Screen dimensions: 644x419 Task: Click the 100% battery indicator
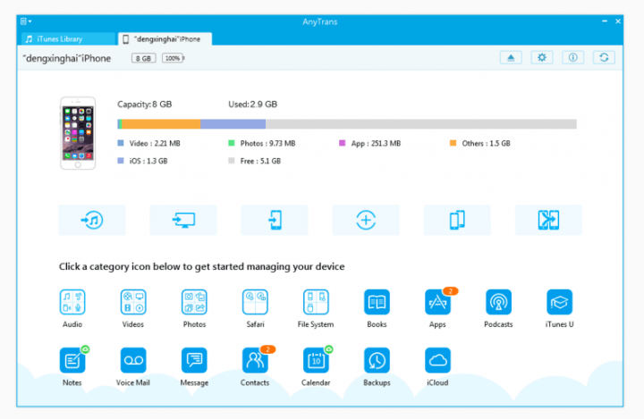pyautogui.click(x=173, y=58)
